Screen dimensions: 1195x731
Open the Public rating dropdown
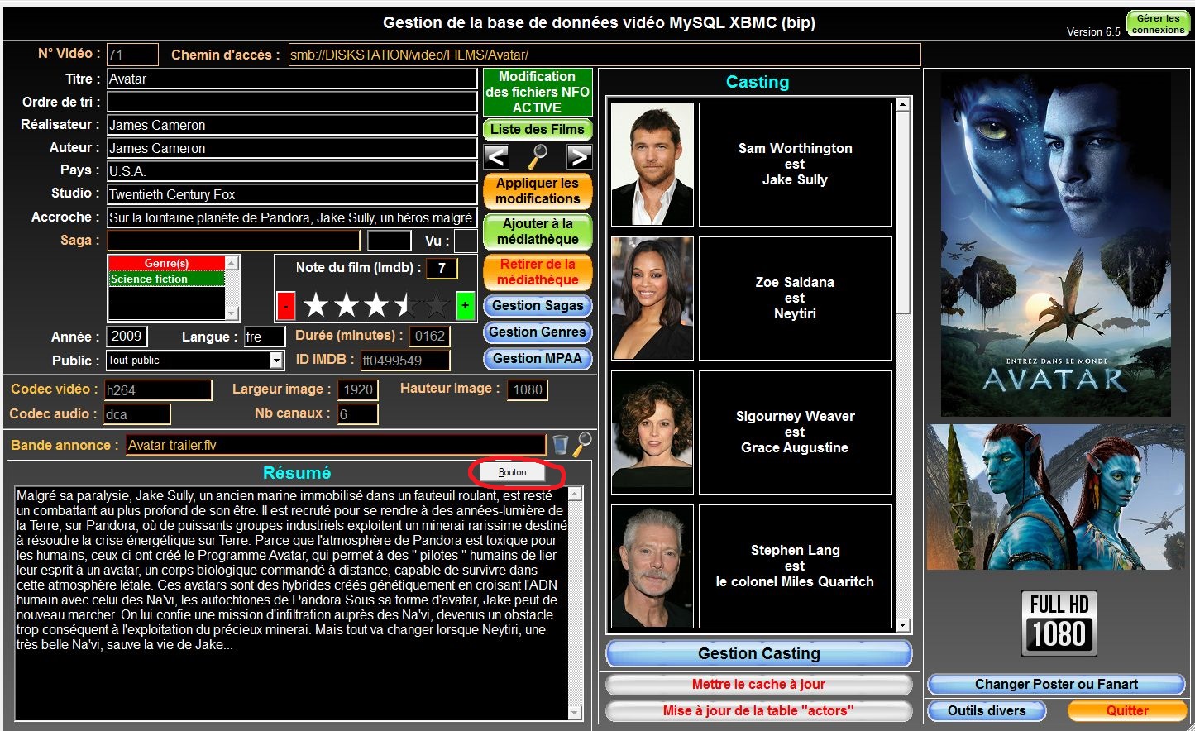[276, 361]
